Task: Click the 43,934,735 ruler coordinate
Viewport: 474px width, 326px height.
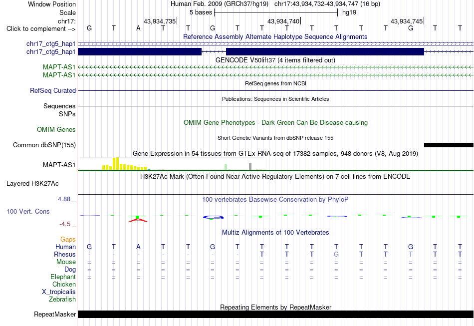Action: [x=160, y=21]
